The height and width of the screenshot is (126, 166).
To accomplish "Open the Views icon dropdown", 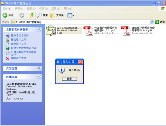I will 71,15.
